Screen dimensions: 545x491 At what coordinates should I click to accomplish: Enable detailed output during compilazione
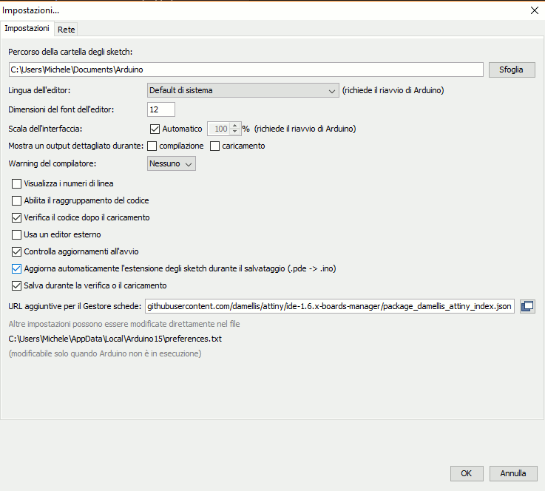(x=152, y=146)
